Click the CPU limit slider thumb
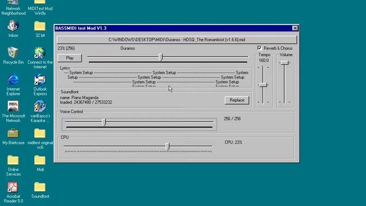The width and height of the screenshot is (366, 206). (167, 146)
